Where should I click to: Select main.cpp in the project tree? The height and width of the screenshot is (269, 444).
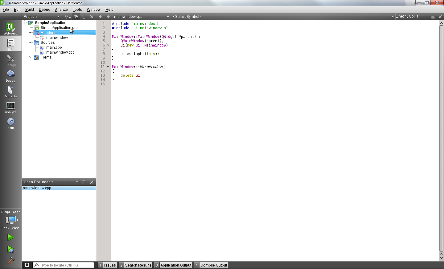coord(54,47)
